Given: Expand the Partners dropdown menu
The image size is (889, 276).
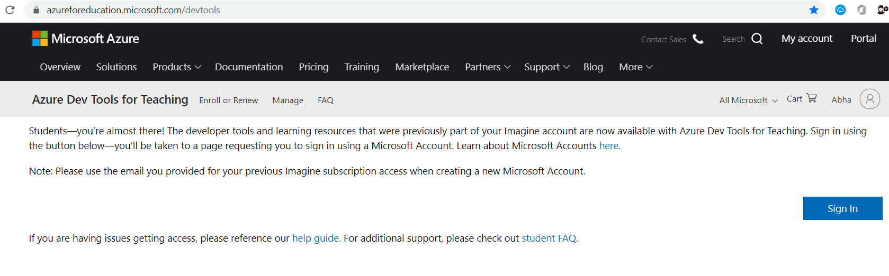Looking at the screenshot, I should click(488, 67).
